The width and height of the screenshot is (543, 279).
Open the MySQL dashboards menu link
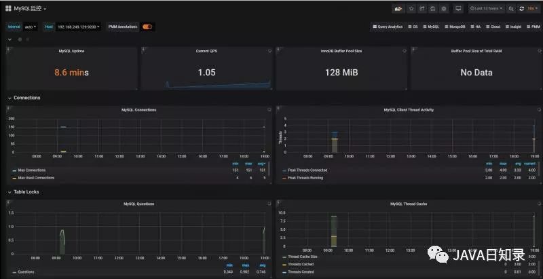pos(431,26)
